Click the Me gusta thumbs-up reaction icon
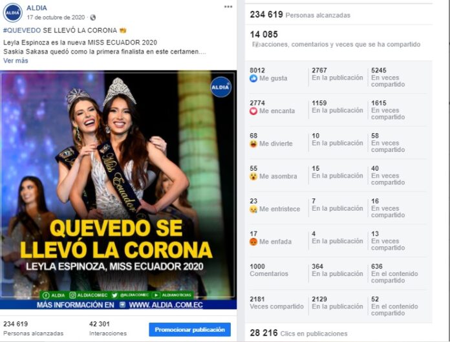 (253, 78)
